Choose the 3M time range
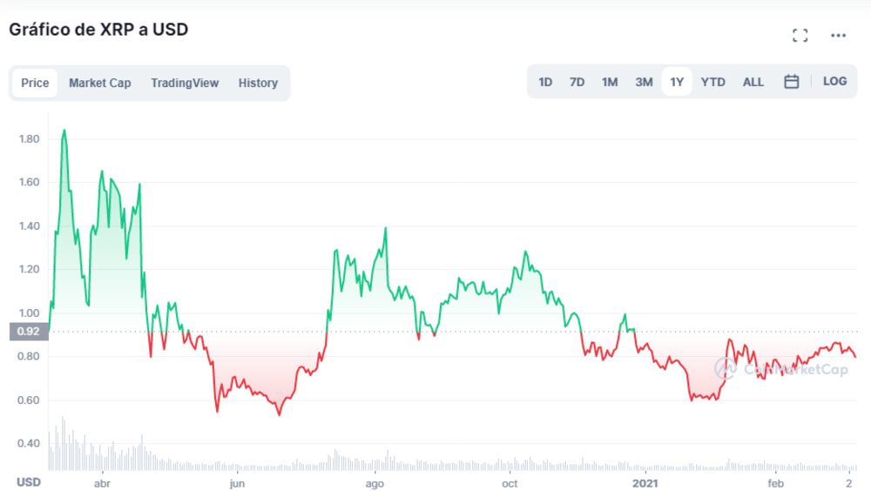The width and height of the screenshot is (871, 491). [x=644, y=82]
